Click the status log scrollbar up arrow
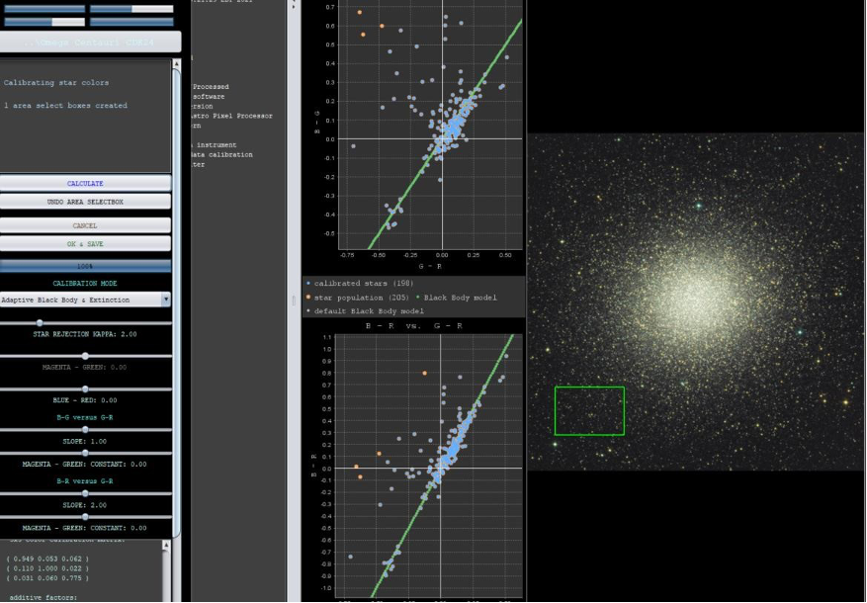This screenshot has height=603, width=867. click(176, 64)
